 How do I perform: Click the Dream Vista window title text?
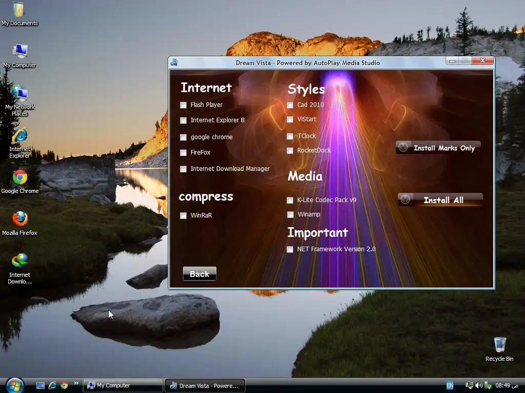pyautogui.click(x=308, y=63)
